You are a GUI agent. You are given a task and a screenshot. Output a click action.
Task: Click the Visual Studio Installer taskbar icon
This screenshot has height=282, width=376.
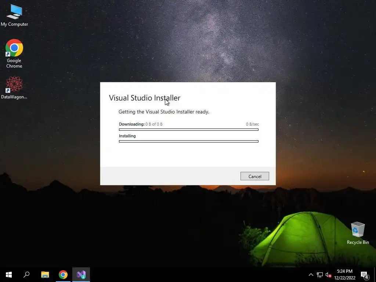(81, 275)
